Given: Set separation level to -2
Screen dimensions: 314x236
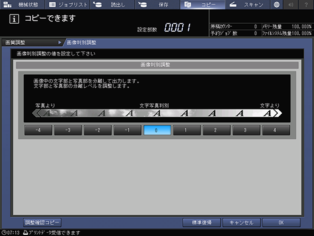Looking at the screenshot, I should pos(98,130).
